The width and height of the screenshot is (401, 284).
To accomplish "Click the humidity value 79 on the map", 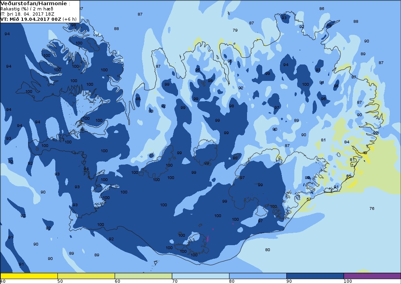I will 235,30.
